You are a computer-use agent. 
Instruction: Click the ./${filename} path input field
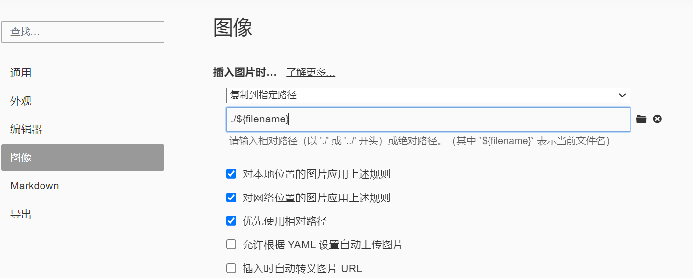click(x=428, y=119)
